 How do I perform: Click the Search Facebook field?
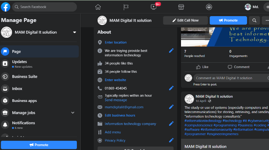click(x=45, y=7)
